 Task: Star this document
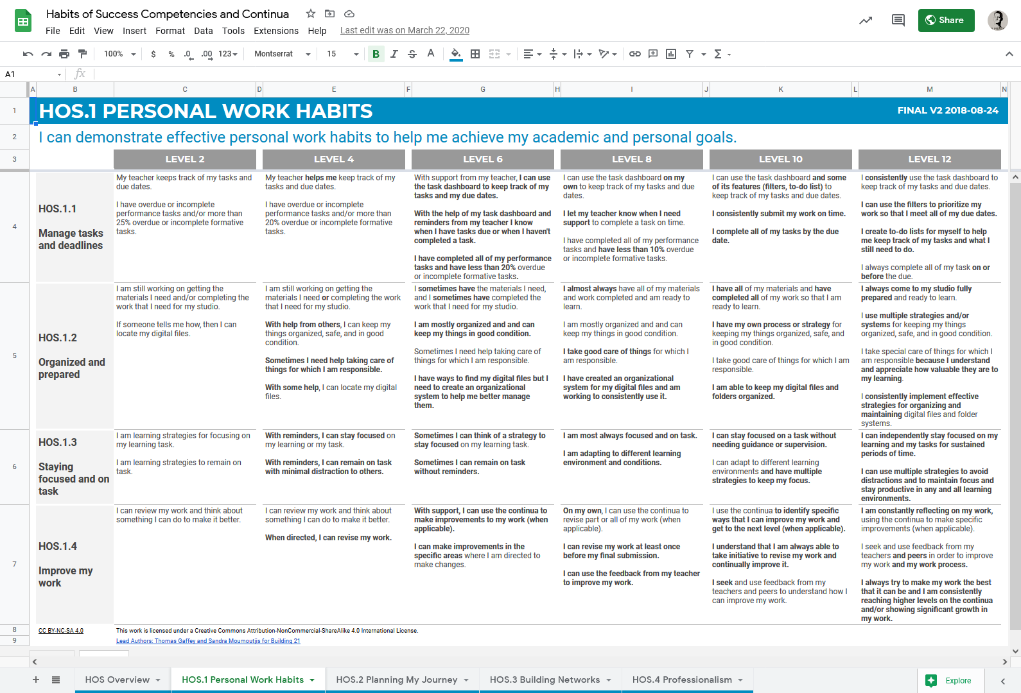pos(311,13)
